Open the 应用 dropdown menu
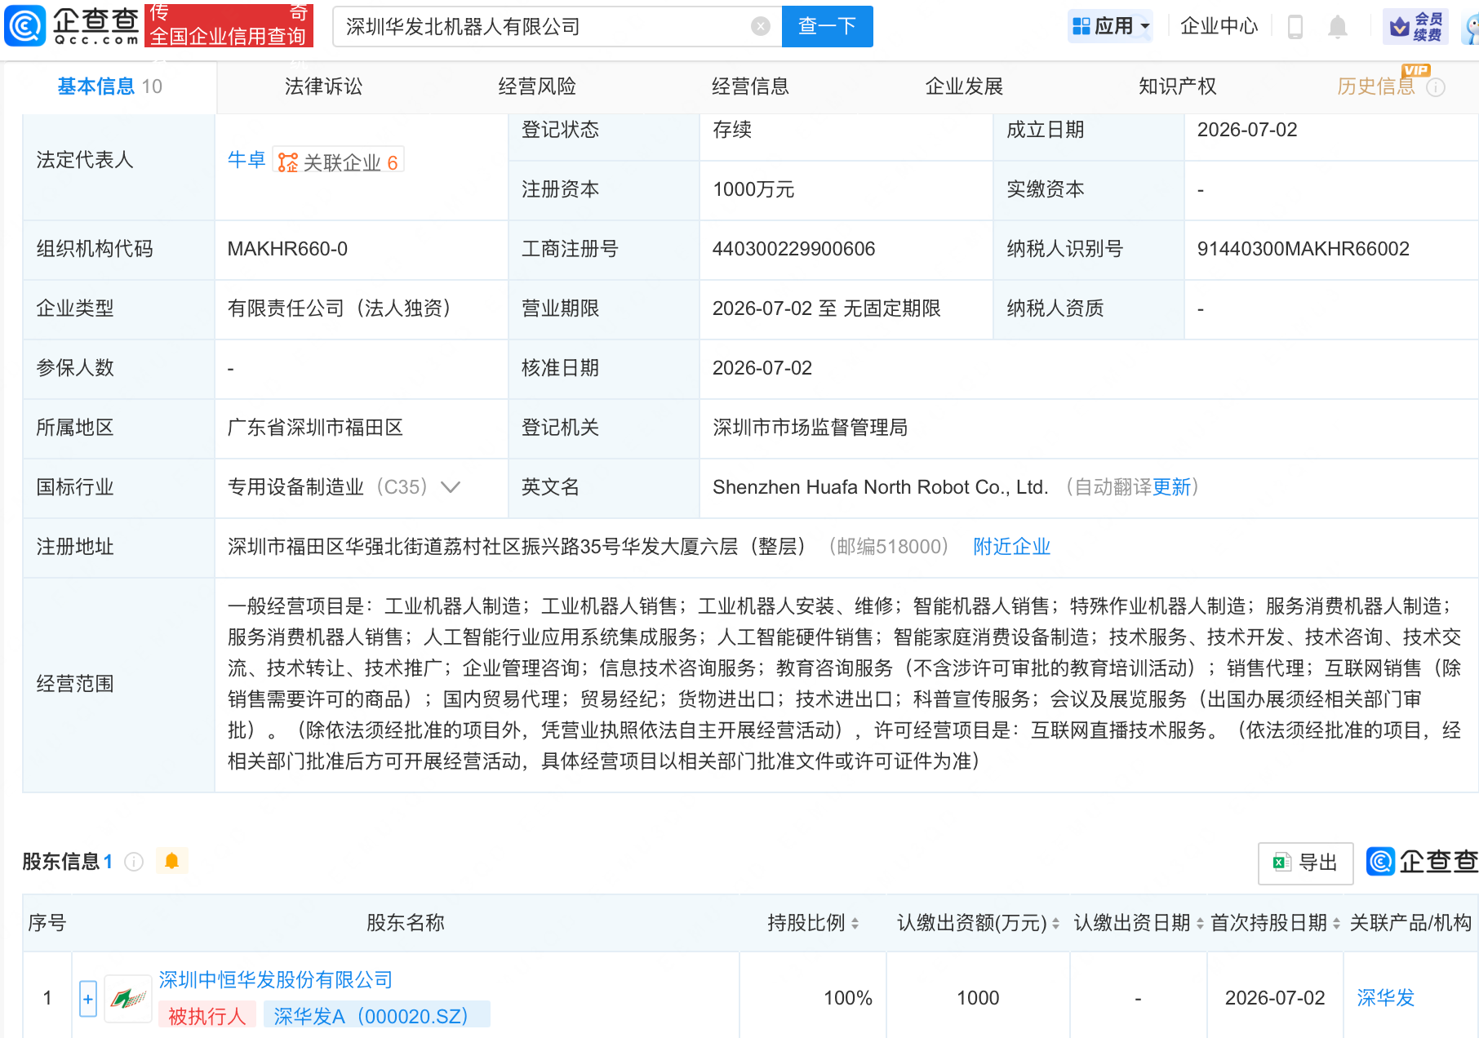Image resolution: width=1479 pixels, height=1038 pixels. pos(1110,26)
